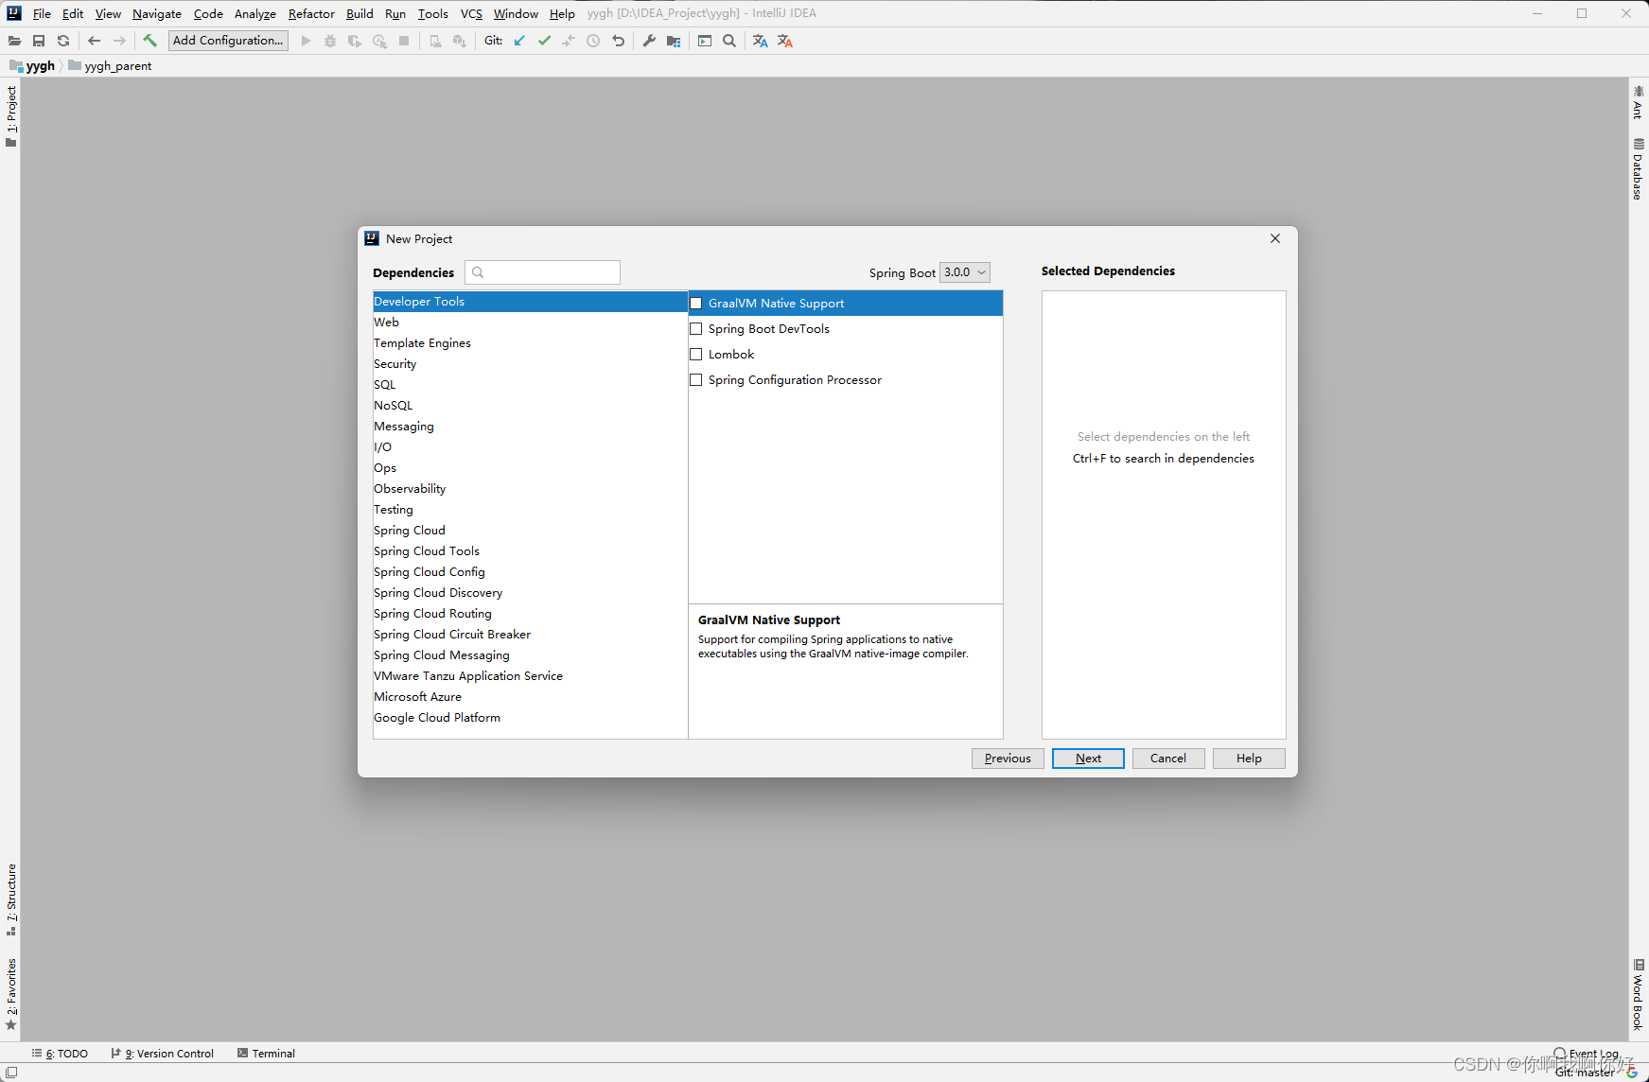Click the Previous button
Screen dimensions: 1649x1082
1007,758
